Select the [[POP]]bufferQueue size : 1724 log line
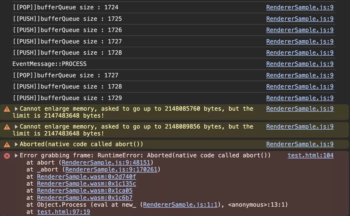Screen dimensions: 350x216 (174, 7)
